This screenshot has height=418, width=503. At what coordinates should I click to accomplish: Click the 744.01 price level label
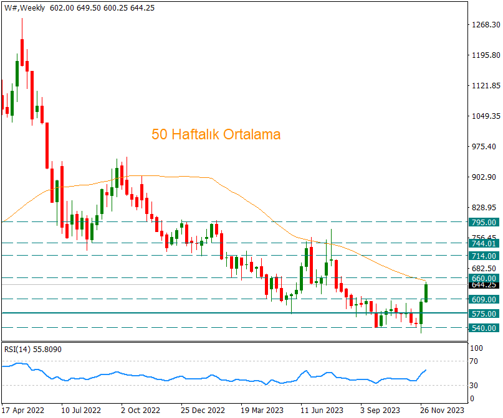point(484,244)
